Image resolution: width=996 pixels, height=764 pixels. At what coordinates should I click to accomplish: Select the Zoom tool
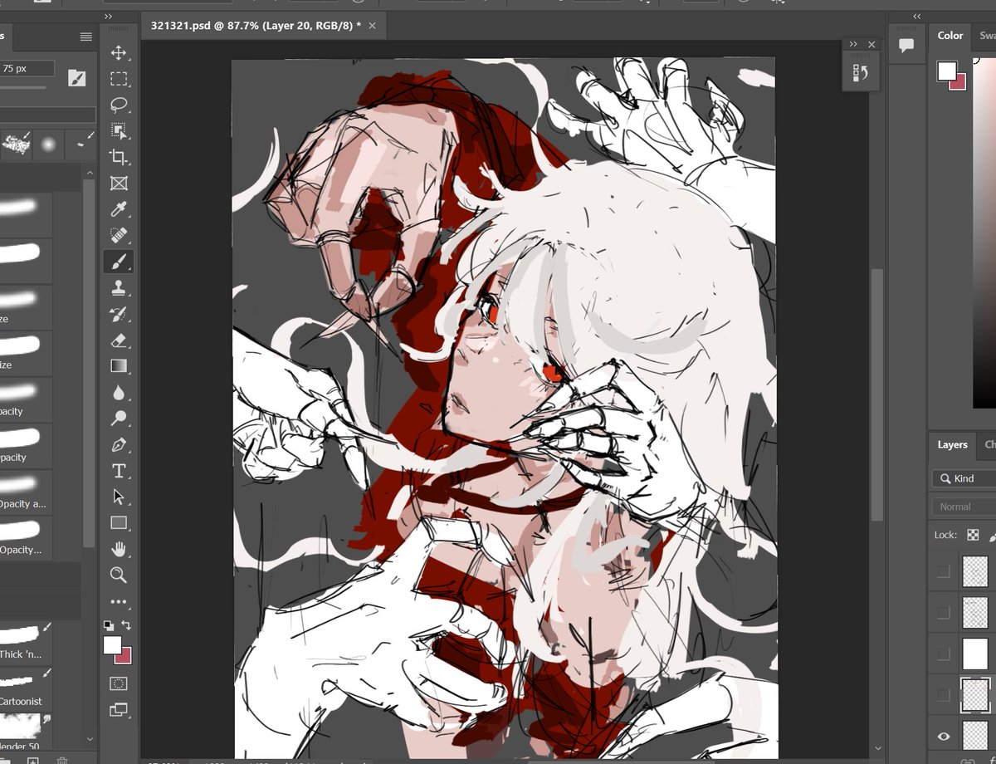point(119,575)
